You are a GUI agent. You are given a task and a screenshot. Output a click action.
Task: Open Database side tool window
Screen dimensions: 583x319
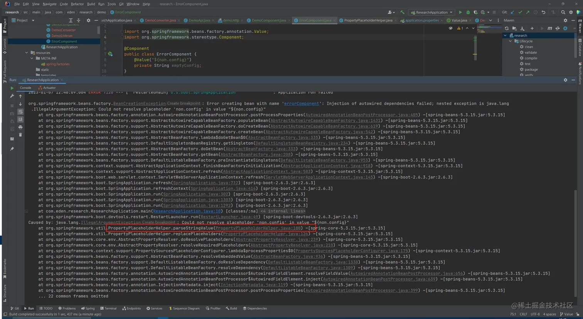point(580,48)
